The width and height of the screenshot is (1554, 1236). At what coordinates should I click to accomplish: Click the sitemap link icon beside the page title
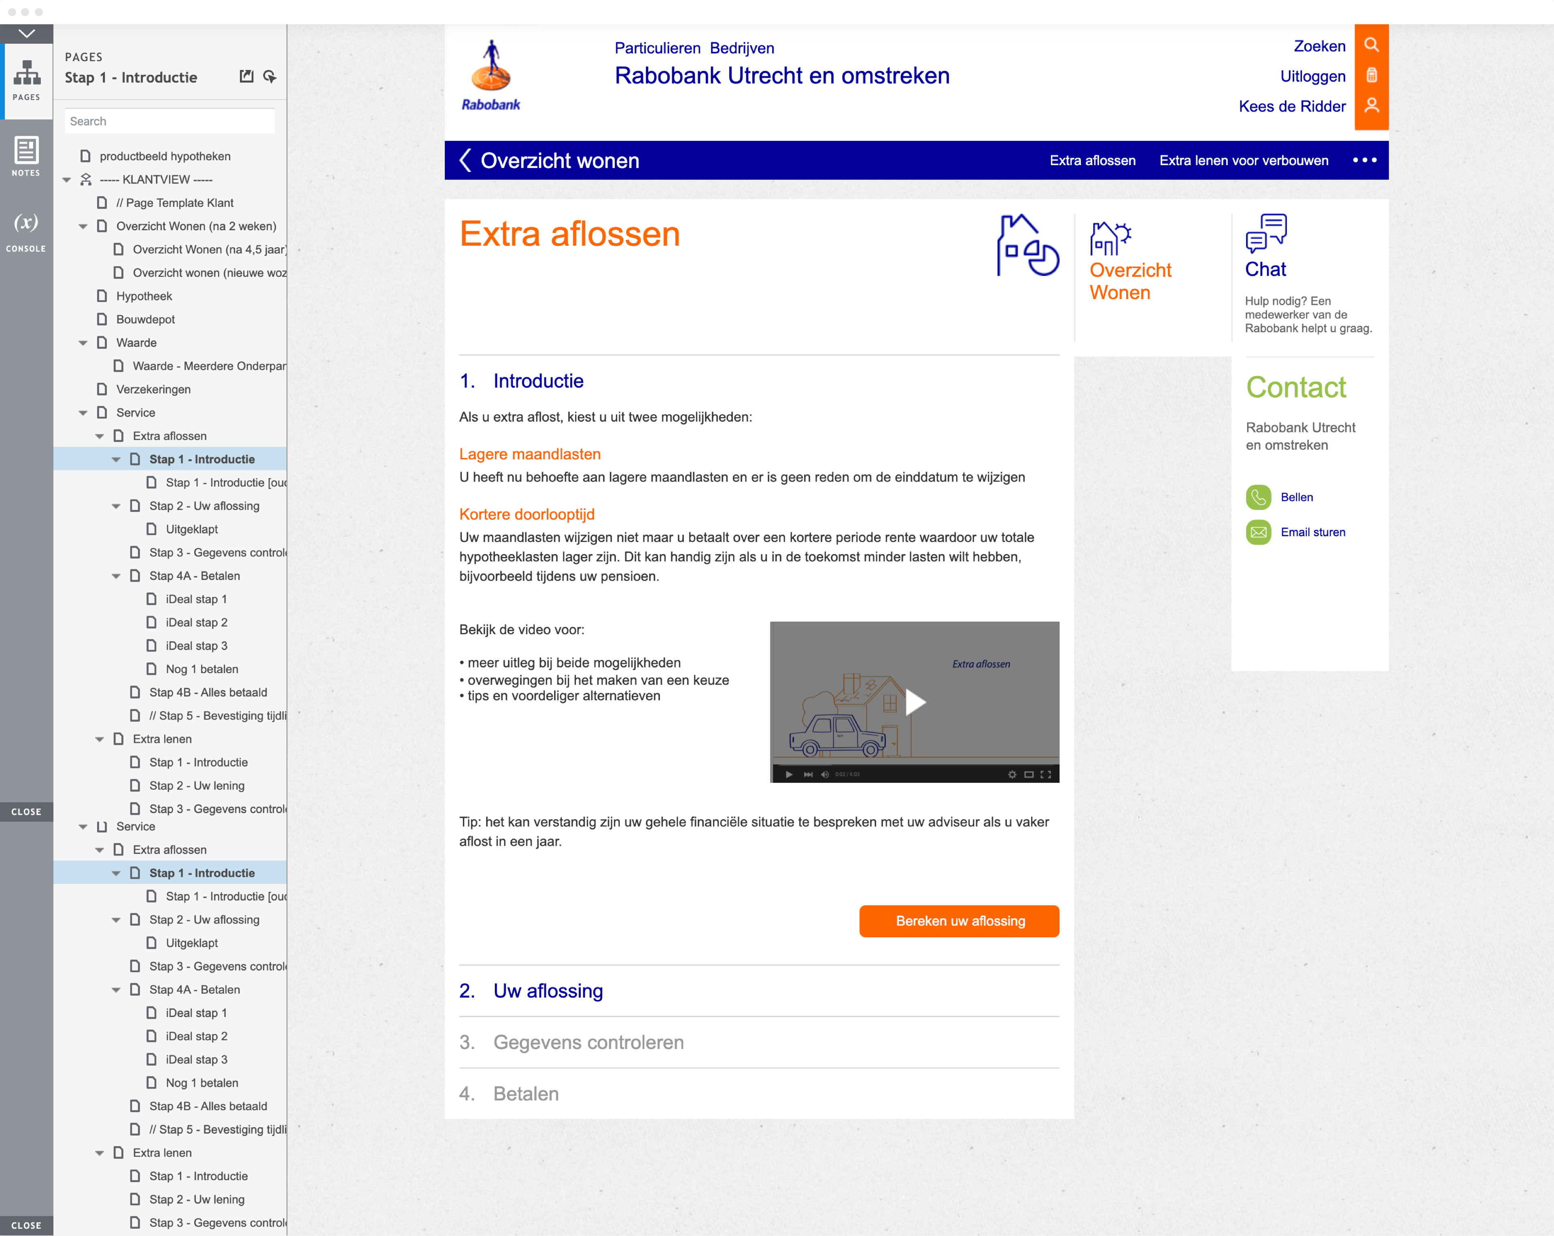(246, 76)
